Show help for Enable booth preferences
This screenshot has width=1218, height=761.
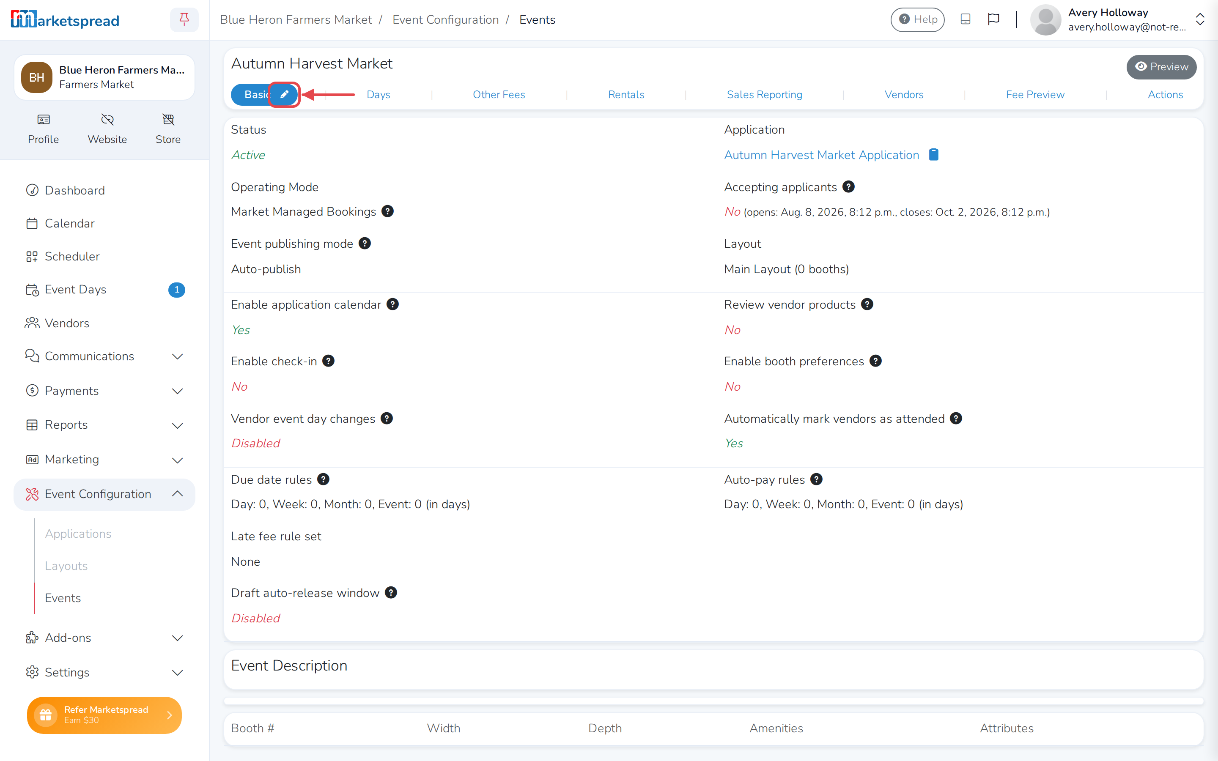[x=876, y=361]
